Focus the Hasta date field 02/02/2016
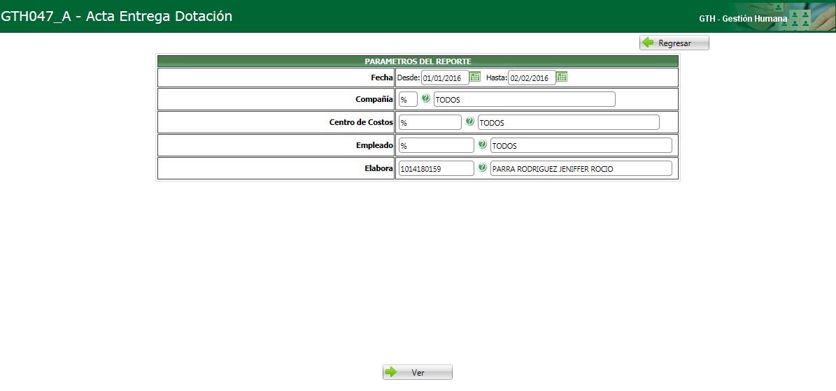The width and height of the screenshot is (836, 391). [x=532, y=78]
